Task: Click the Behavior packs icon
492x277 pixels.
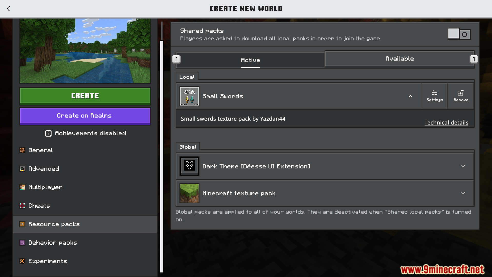Action: [x=22, y=243]
